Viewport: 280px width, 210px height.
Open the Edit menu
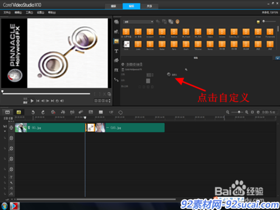point(18,12)
